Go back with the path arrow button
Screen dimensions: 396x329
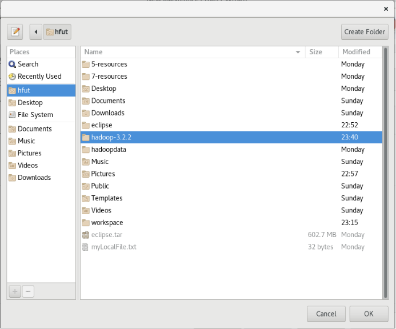point(35,32)
